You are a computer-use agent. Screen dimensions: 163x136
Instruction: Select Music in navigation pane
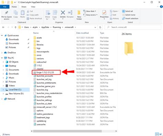[11, 78]
